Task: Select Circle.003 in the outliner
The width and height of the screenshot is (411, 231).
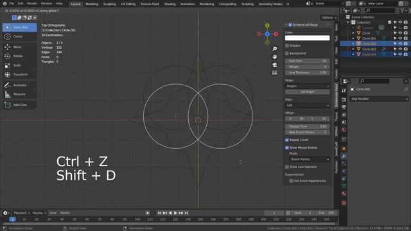Action: pyautogui.click(x=369, y=49)
